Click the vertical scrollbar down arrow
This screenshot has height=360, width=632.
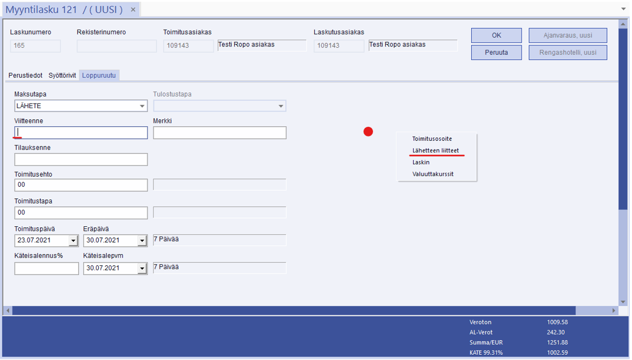click(x=623, y=302)
